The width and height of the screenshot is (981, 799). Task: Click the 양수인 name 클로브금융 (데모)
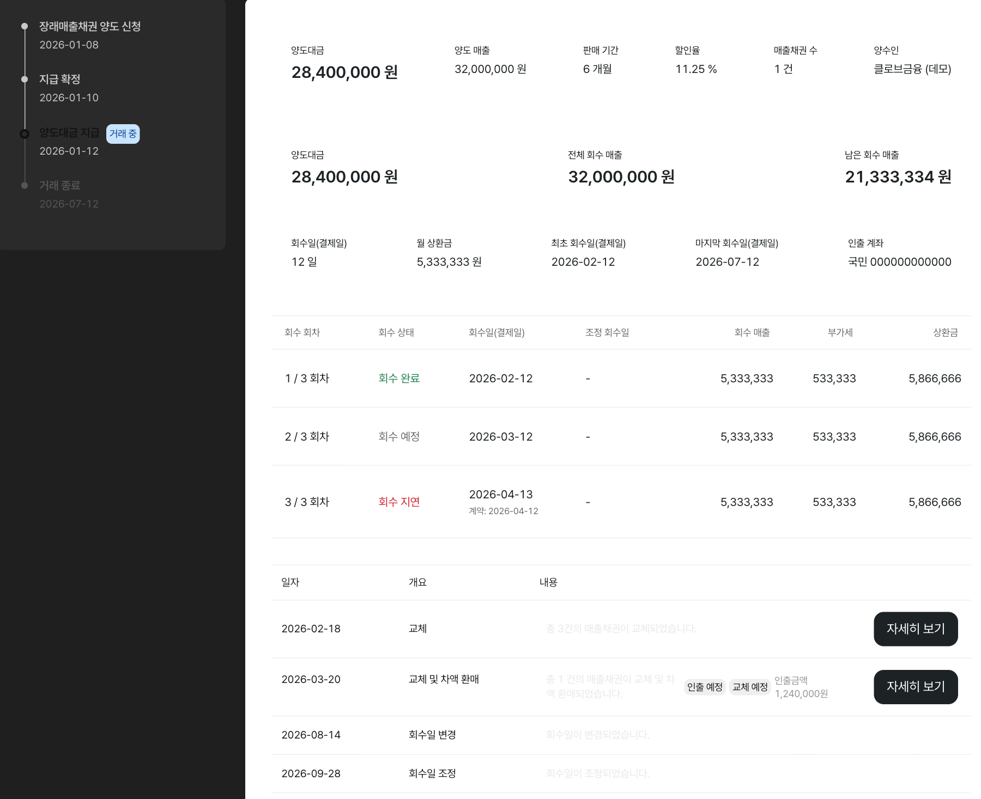(912, 69)
